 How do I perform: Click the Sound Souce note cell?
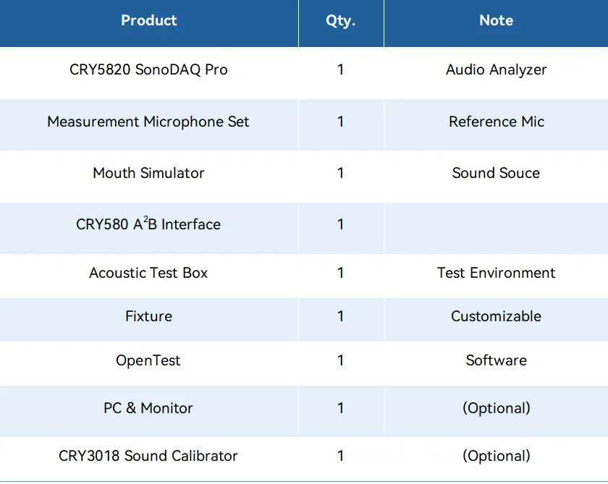(496, 173)
